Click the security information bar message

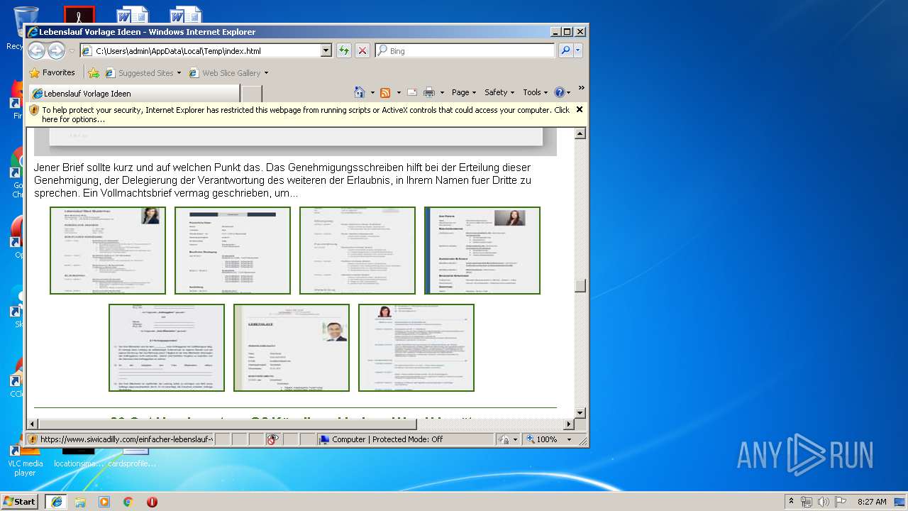click(x=305, y=114)
